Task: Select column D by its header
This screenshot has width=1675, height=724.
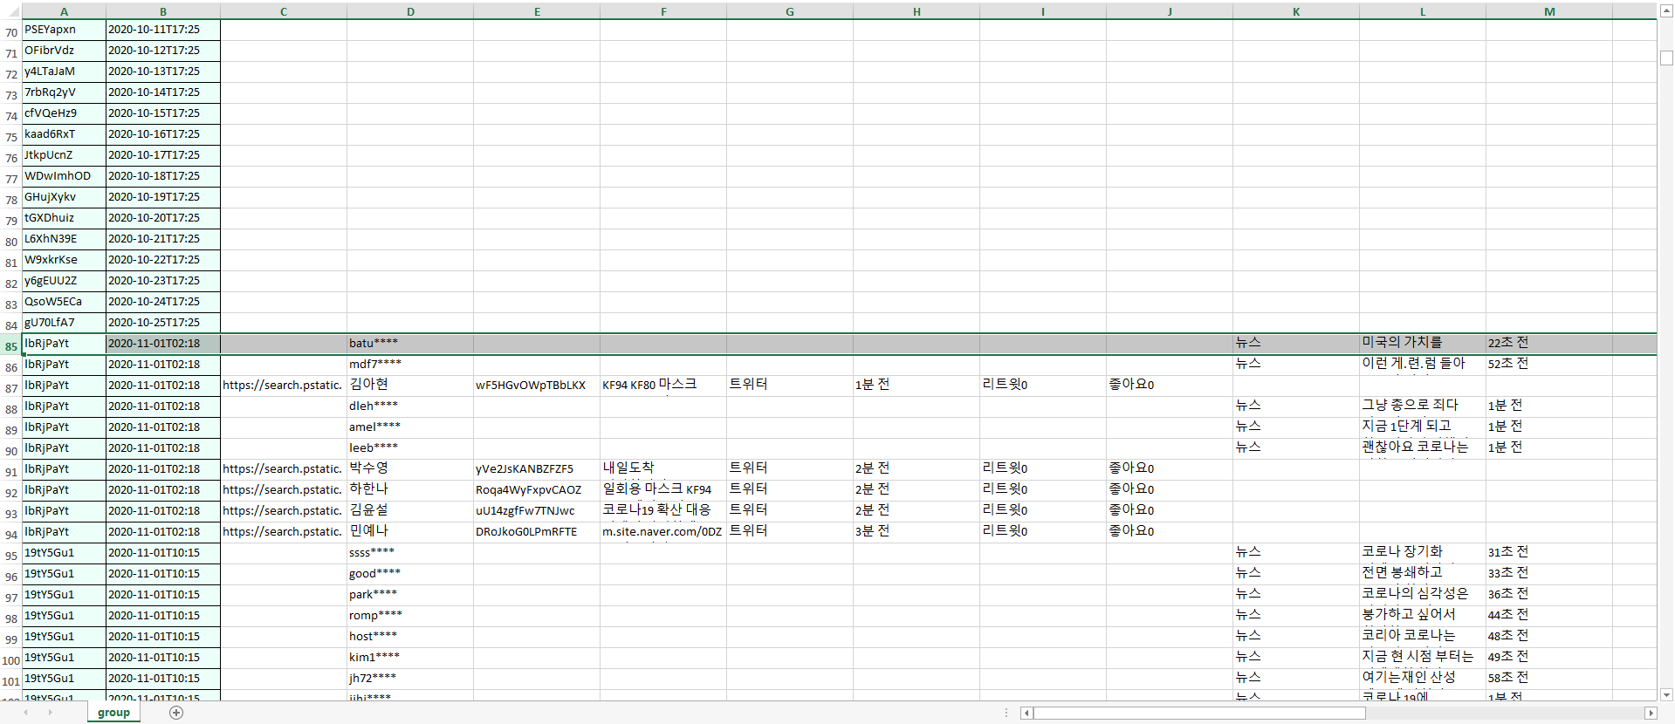Action: click(410, 11)
